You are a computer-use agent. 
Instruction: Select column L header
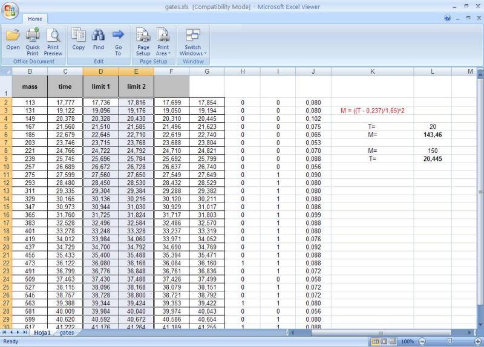433,71
